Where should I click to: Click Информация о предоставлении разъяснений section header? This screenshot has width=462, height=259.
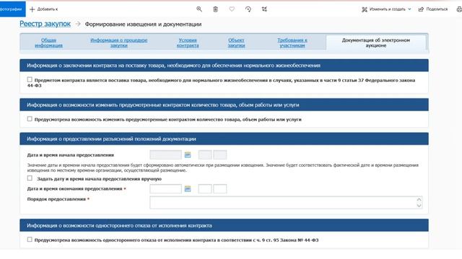tap(224, 139)
